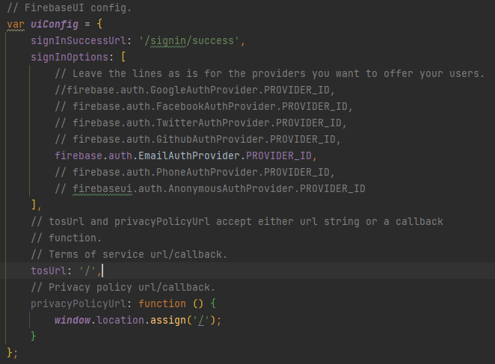This screenshot has width=495, height=364.
Task: Click 'firebase' on the EmailAuthProvider line
Action: [x=79, y=155]
